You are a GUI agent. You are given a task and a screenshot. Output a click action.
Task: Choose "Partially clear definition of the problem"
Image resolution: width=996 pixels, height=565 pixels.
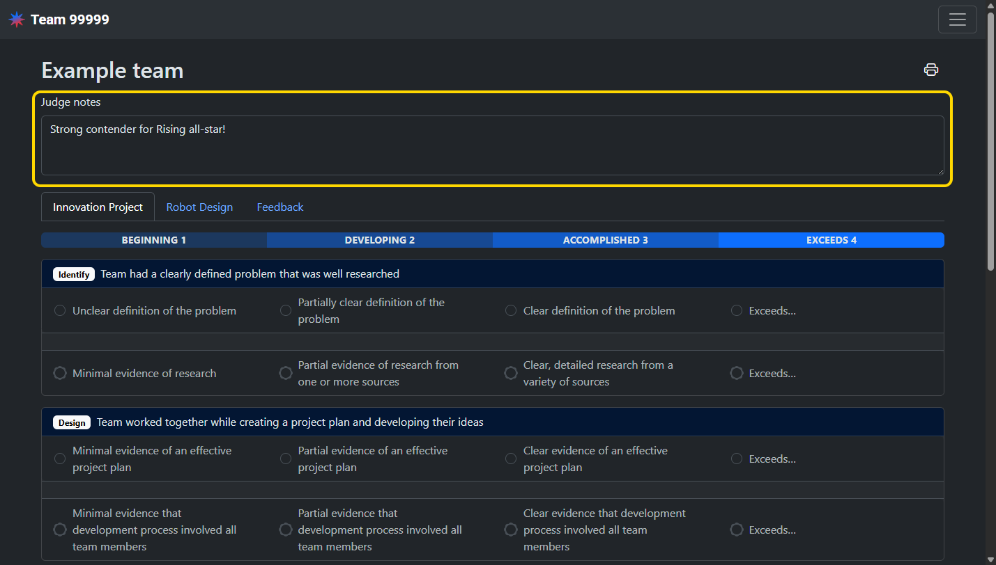(x=286, y=310)
